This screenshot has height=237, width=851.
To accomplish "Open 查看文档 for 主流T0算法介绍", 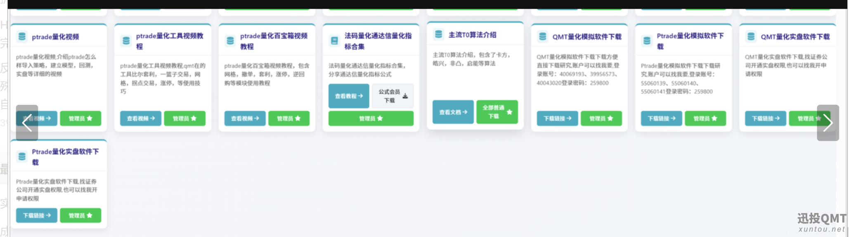I will coord(453,112).
